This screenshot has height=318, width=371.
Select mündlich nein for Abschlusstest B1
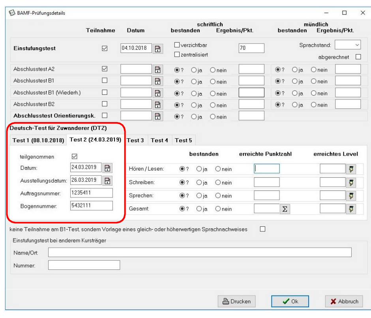(x=313, y=81)
